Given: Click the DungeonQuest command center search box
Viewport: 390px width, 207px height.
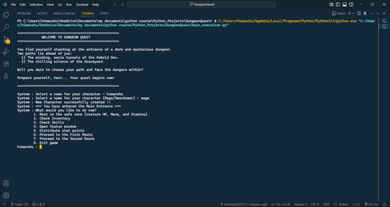Looking at the screenshot, I should 201,4.
